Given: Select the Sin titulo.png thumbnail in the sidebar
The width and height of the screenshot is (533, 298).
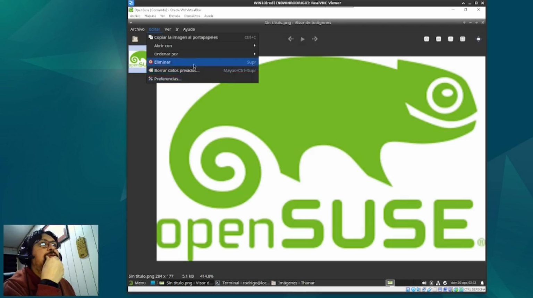Looking at the screenshot, I should pos(138,60).
